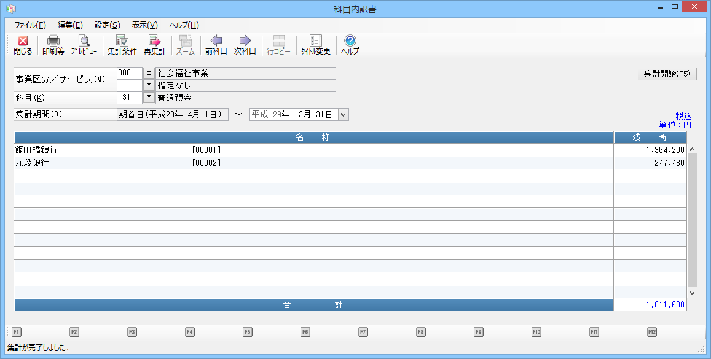711x359 pixels.
Task: Expand the 事業区分 000 dropdown arrow
Action: coord(149,73)
